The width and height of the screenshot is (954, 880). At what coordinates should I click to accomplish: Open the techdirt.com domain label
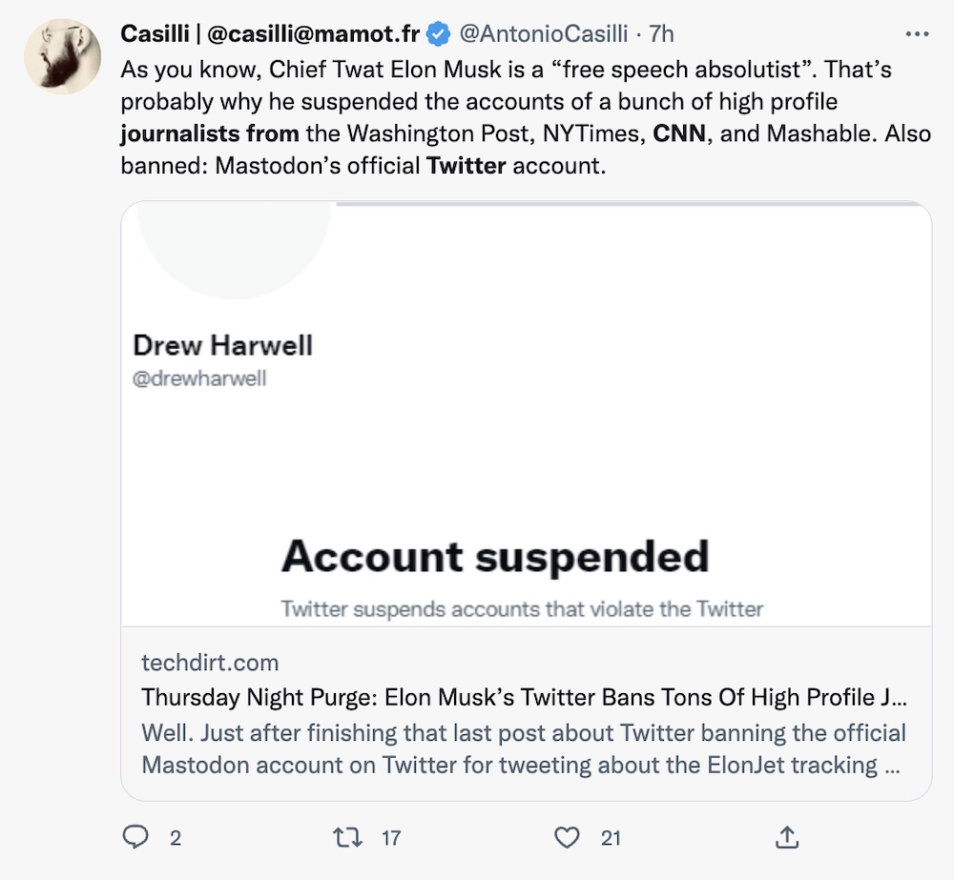(x=210, y=663)
